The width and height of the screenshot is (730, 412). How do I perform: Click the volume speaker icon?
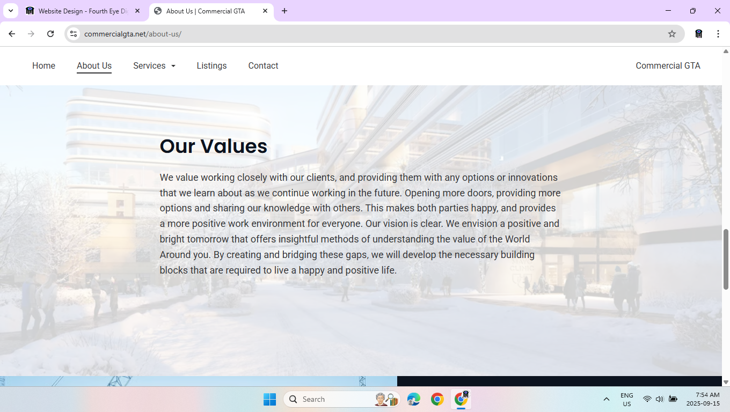click(x=660, y=399)
